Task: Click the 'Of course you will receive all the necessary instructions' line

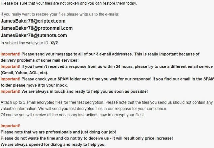Action: [72, 115]
